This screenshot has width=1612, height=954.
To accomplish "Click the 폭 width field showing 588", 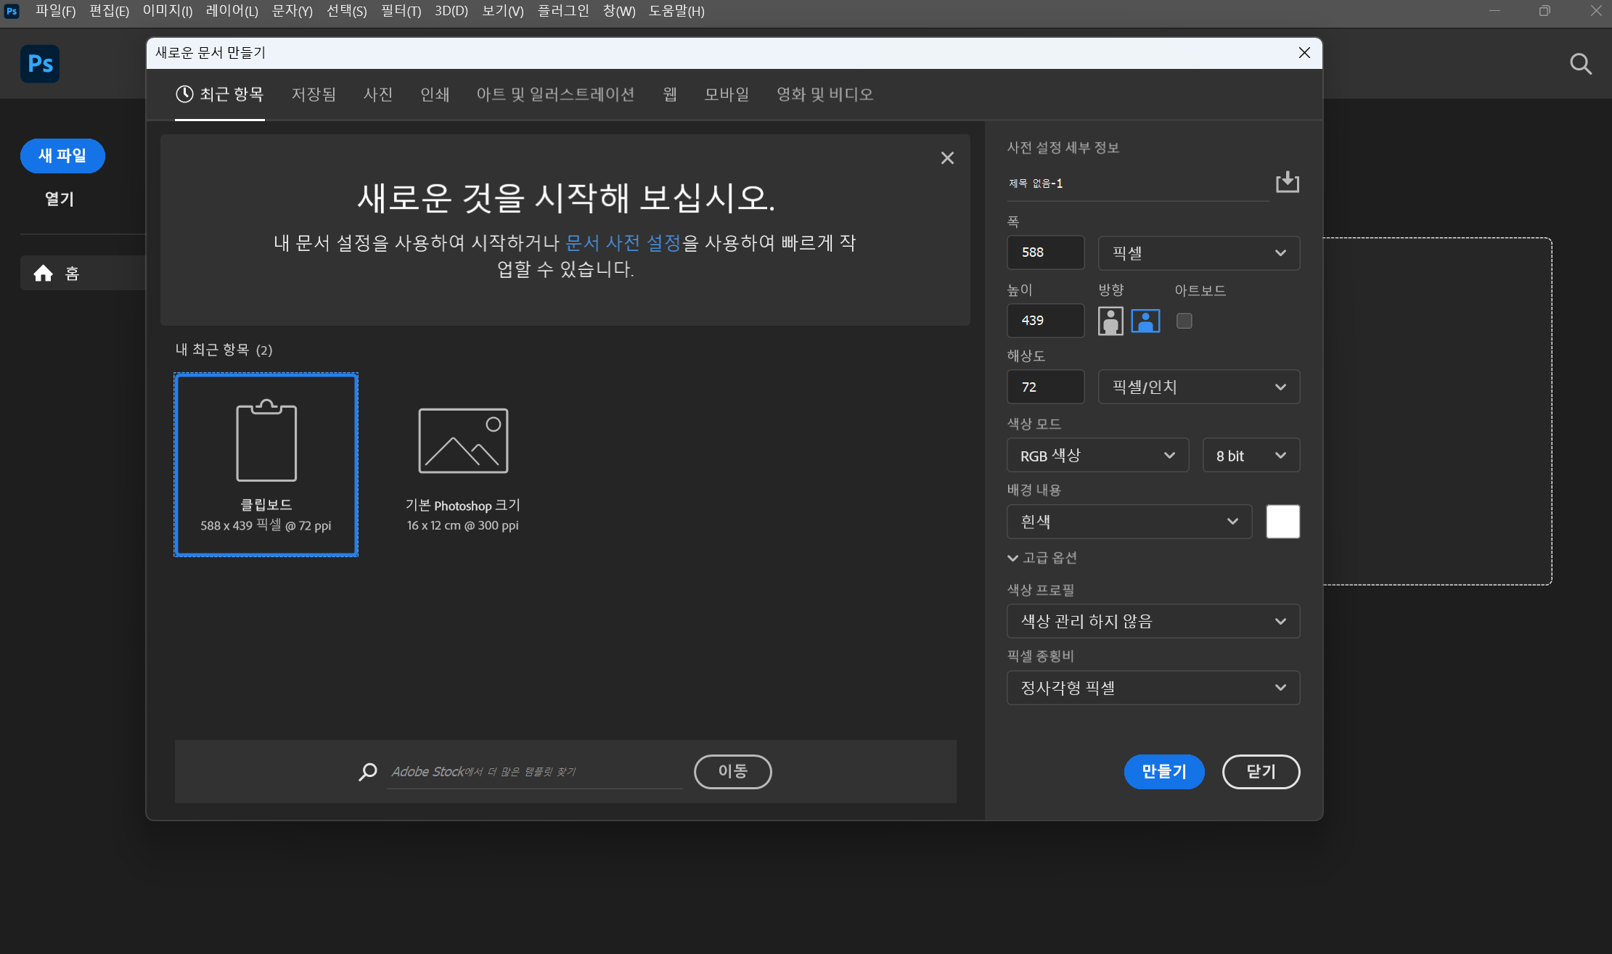I will pos(1045,252).
